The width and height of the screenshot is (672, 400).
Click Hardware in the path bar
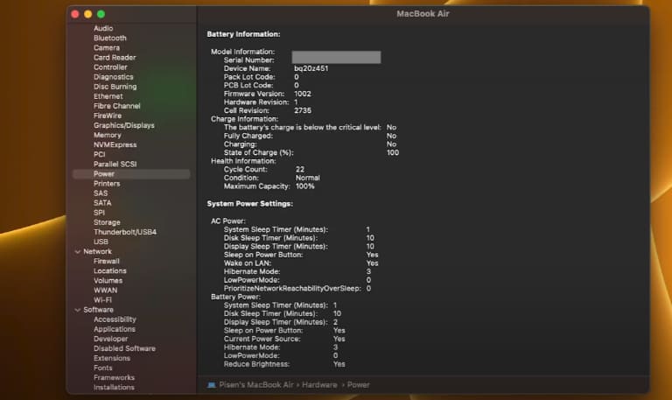click(319, 385)
